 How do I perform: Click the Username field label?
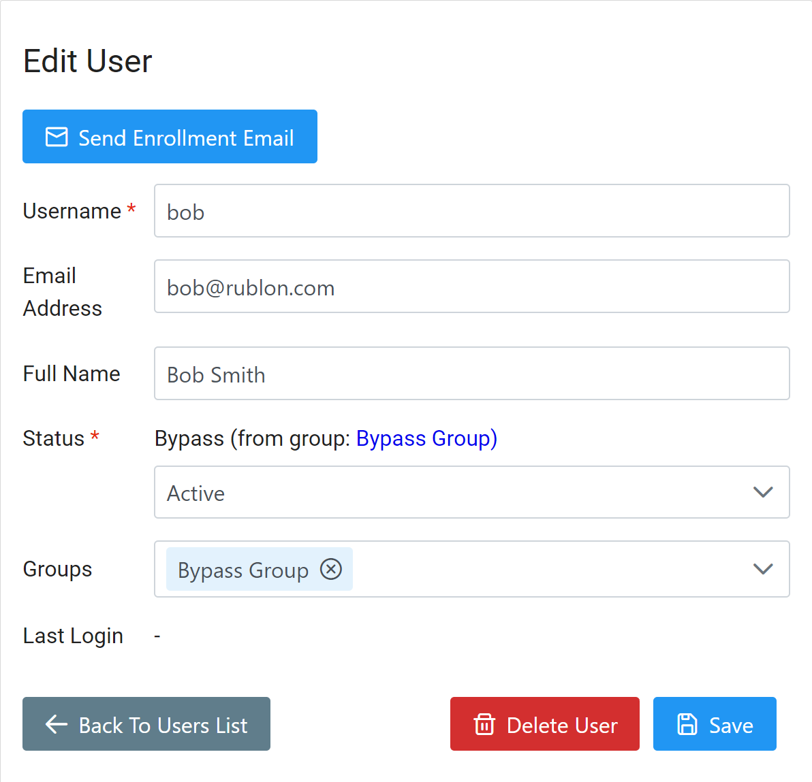pos(72,211)
